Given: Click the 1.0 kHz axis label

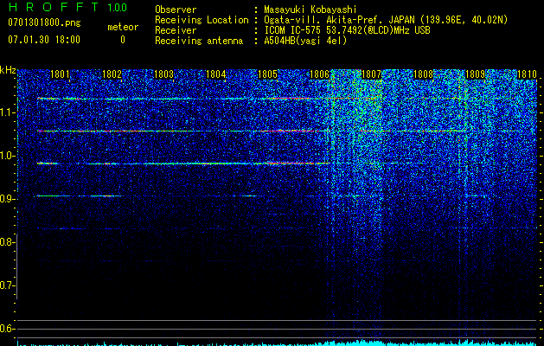Looking at the screenshot, I should click(8, 156).
